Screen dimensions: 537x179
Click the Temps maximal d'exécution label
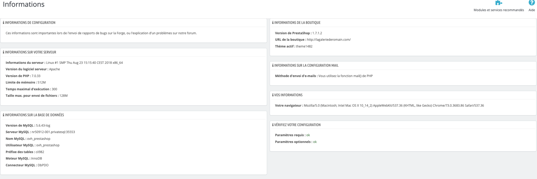(28, 89)
